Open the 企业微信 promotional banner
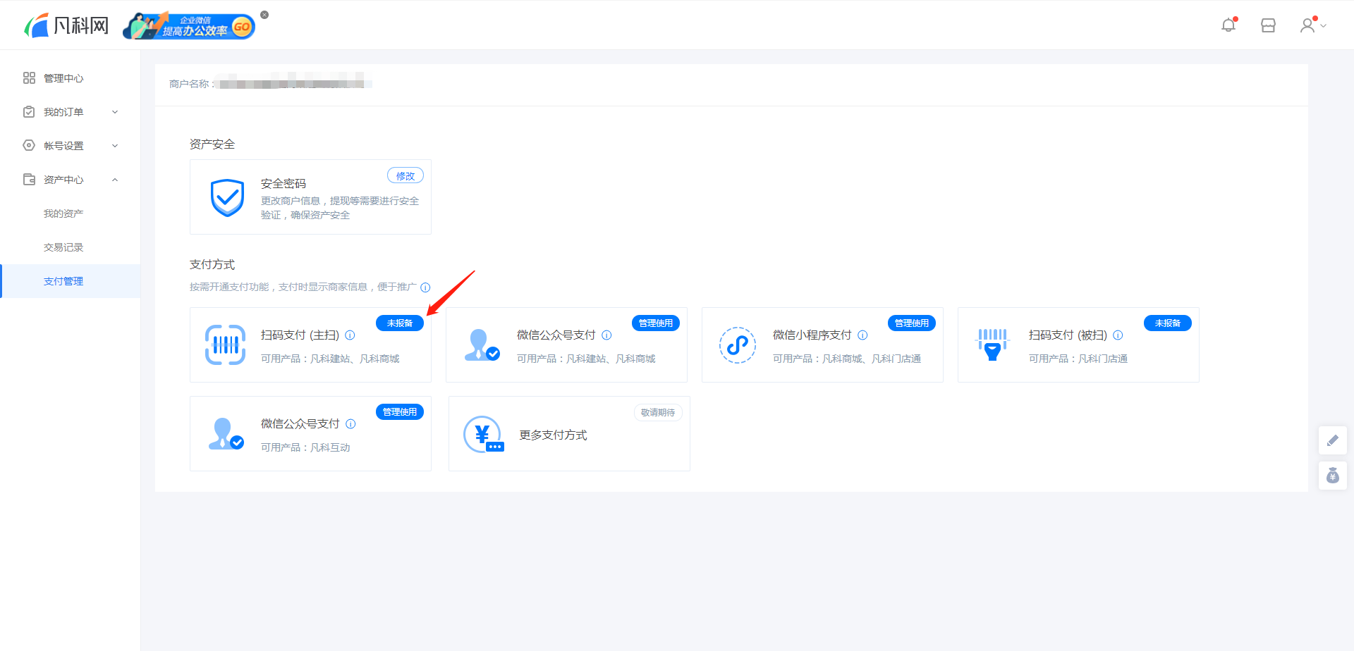This screenshot has height=651, width=1354. point(189,26)
